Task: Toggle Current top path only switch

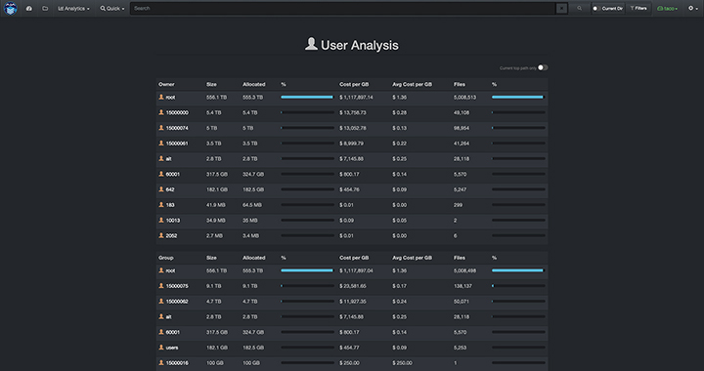Action: click(543, 67)
